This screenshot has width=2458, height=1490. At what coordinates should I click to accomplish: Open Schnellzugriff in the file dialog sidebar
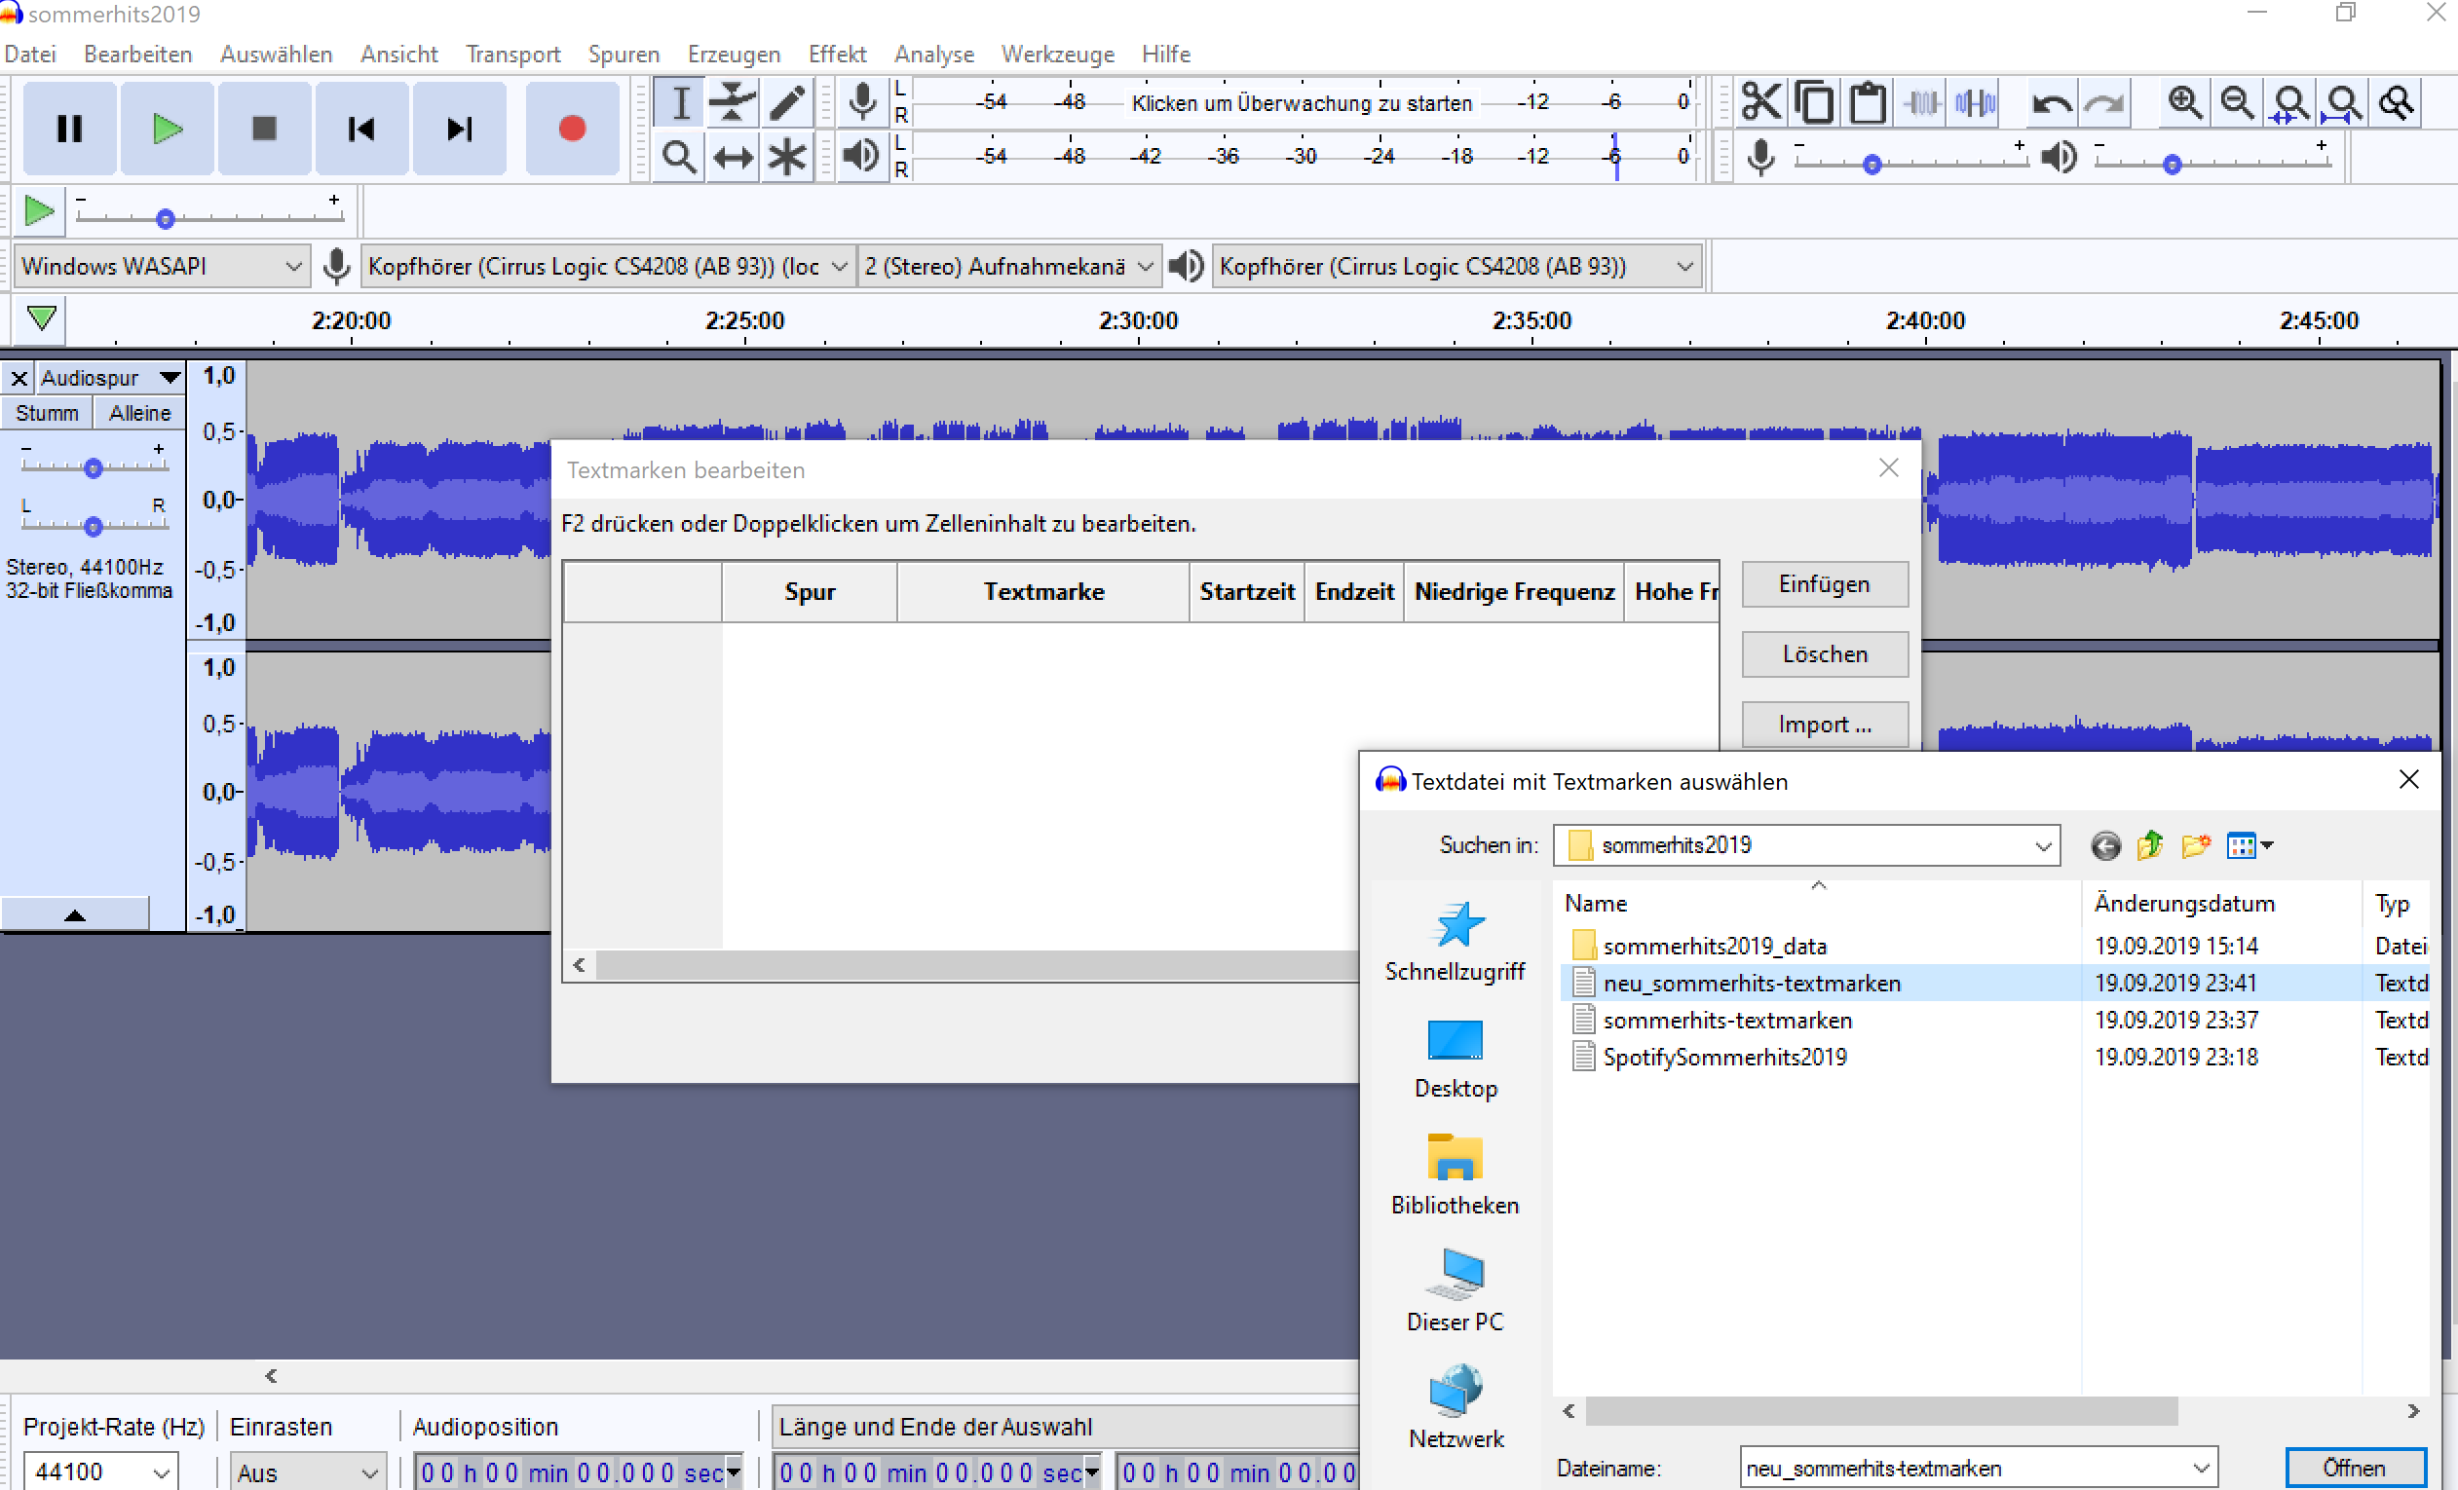coord(1455,942)
